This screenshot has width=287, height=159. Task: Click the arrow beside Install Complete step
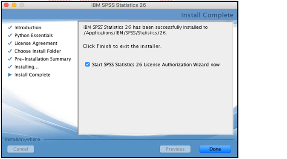tap(10, 75)
